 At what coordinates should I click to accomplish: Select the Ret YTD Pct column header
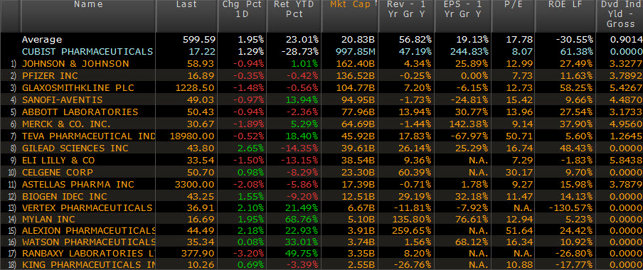tap(294, 16)
